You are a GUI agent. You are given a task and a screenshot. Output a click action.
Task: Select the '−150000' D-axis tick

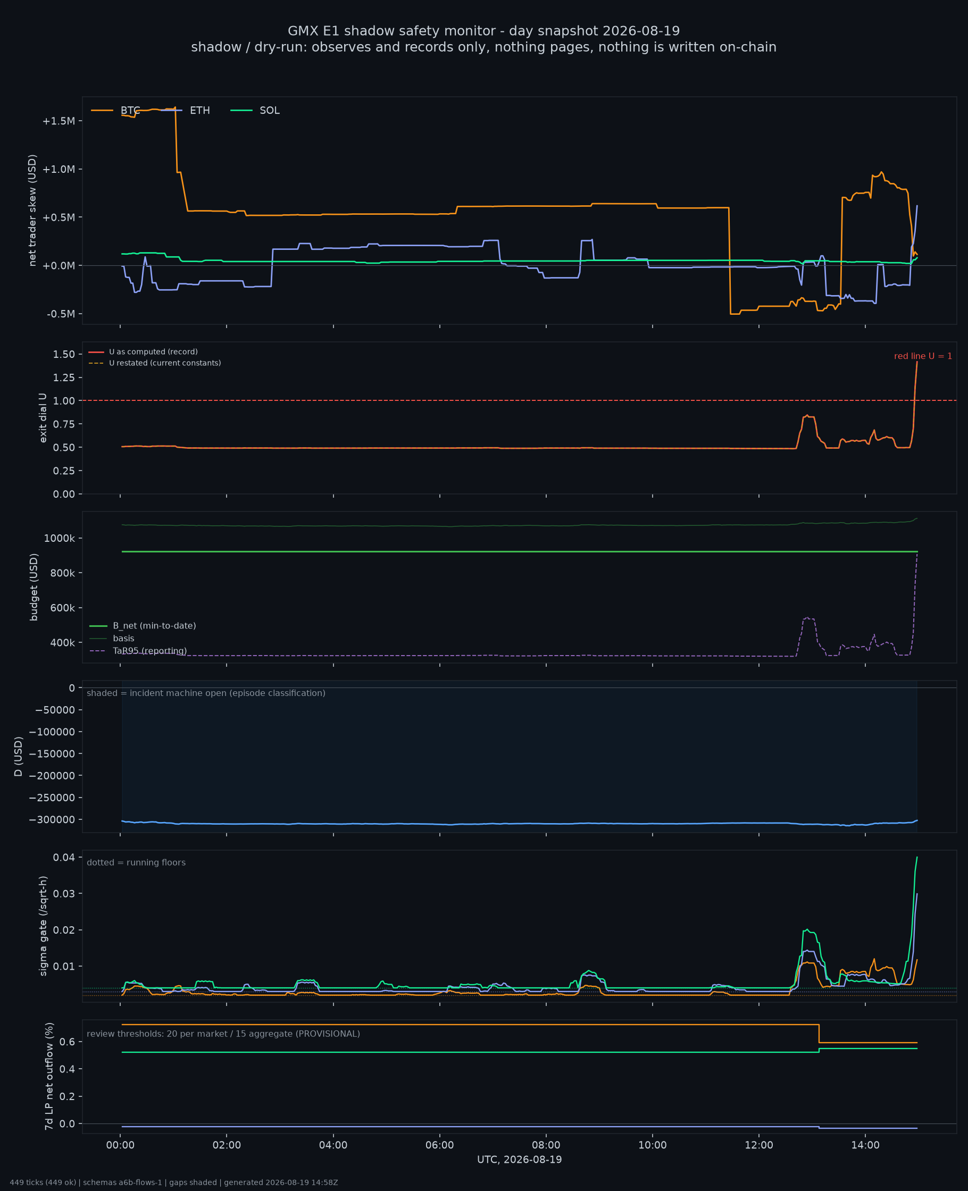52,754
